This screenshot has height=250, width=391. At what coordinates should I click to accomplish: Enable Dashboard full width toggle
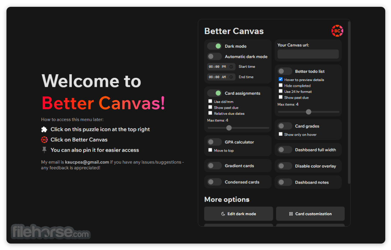click(x=285, y=150)
